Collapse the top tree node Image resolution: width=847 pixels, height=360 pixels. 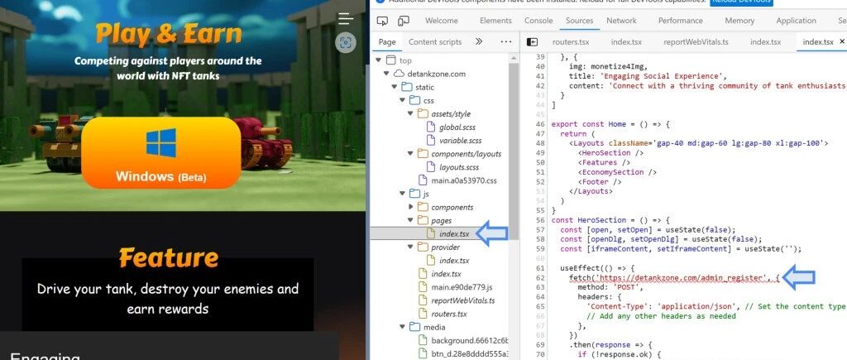pos(378,60)
